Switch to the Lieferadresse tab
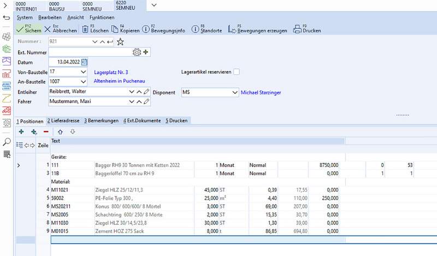Screen dimensions: 437x256 coord(63,120)
